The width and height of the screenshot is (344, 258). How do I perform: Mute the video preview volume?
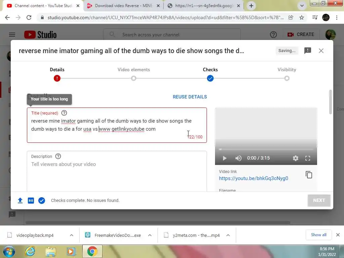click(238, 158)
